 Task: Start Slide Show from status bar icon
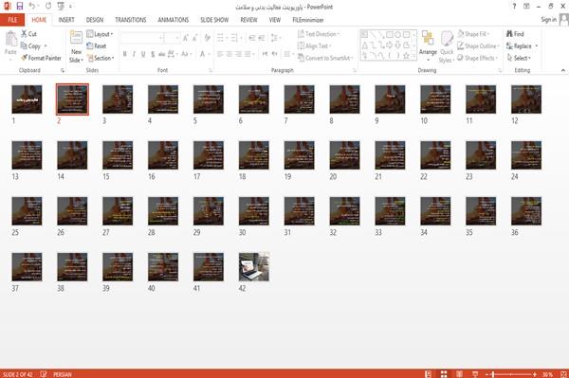pos(475,374)
